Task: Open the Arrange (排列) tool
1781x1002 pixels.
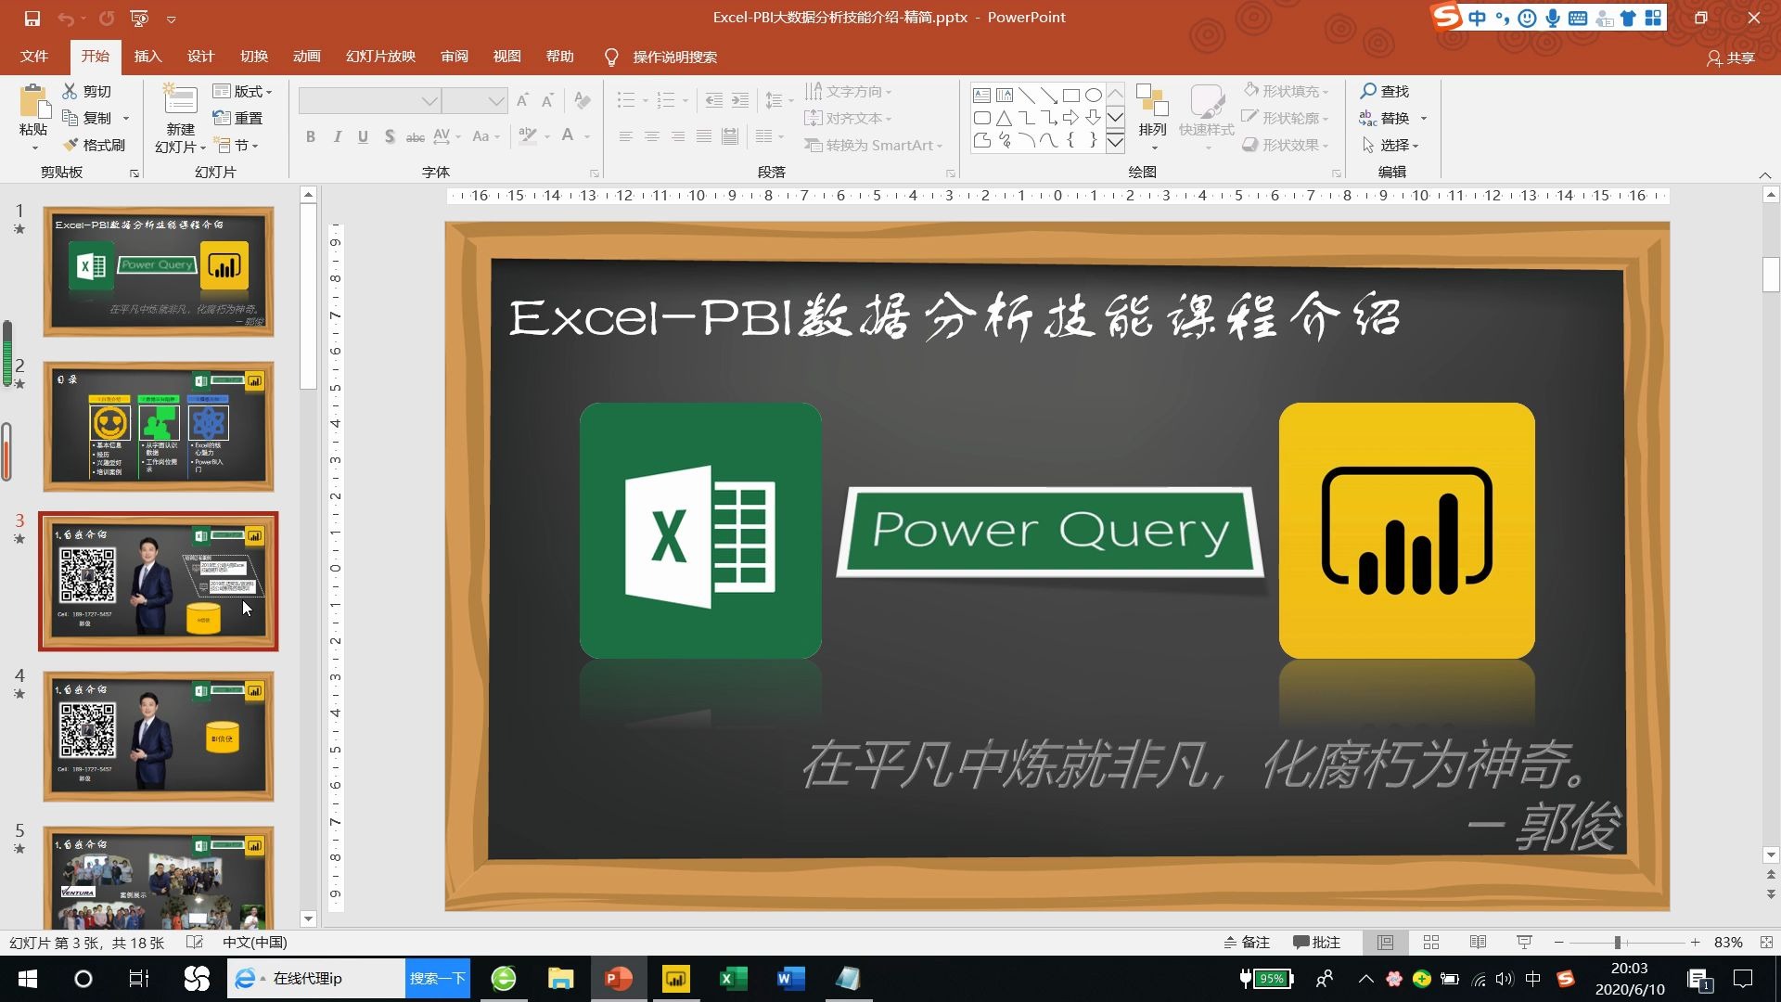Action: pyautogui.click(x=1152, y=111)
